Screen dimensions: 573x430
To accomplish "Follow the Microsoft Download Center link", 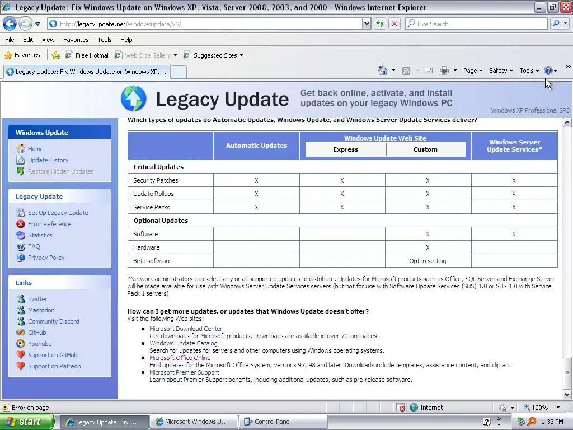I will [186, 329].
